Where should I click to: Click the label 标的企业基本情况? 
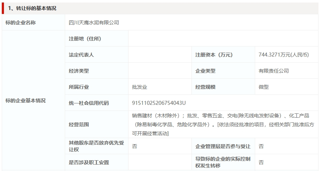pyautogui.click(x=25, y=101)
